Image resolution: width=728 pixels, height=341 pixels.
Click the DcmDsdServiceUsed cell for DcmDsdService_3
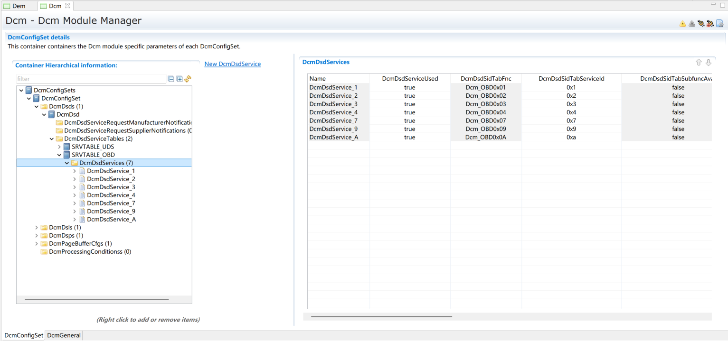tap(409, 104)
